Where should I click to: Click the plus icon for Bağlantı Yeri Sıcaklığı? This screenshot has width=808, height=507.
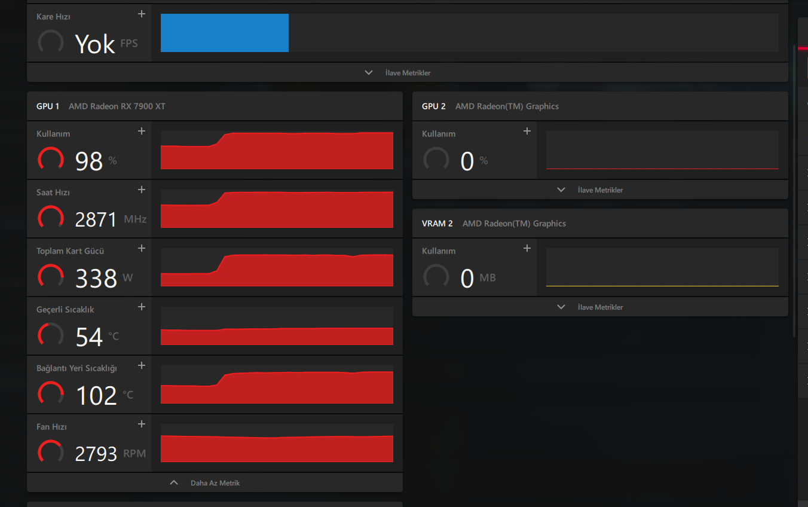[142, 365]
